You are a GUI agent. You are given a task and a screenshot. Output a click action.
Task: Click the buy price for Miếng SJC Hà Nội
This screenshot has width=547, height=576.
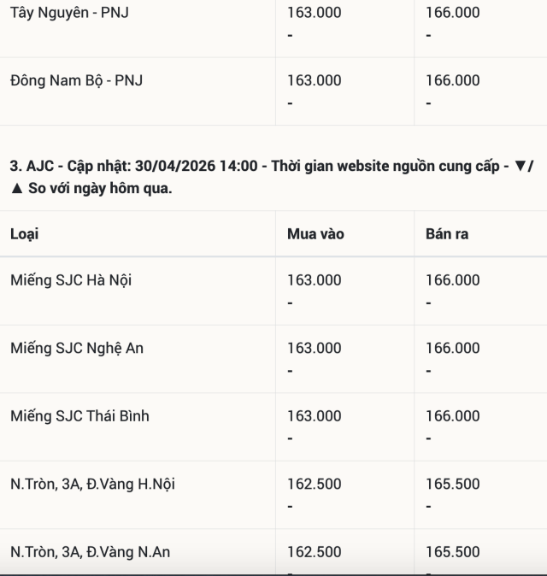(314, 280)
